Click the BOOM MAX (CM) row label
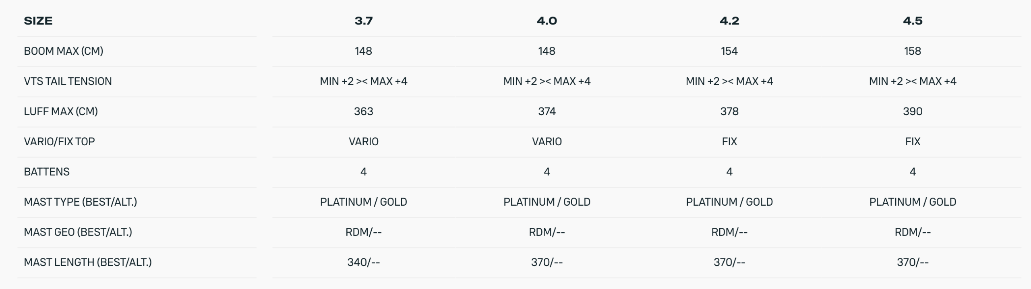 64,51
